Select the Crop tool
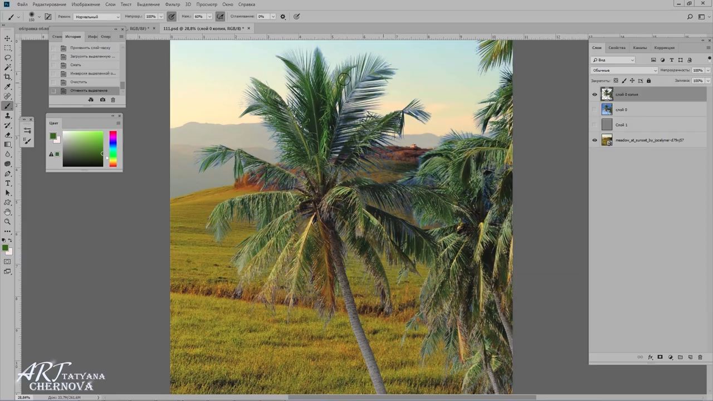Image resolution: width=713 pixels, height=401 pixels. tap(8, 77)
